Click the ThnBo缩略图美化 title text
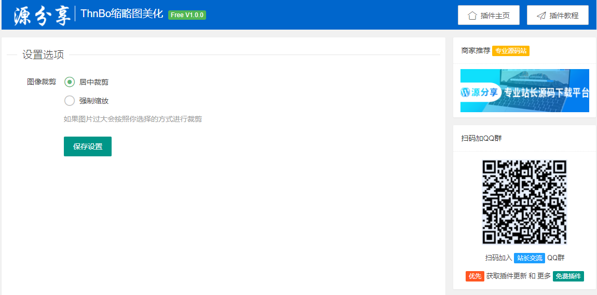Screen dimensions: 597x295 point(122,15)
